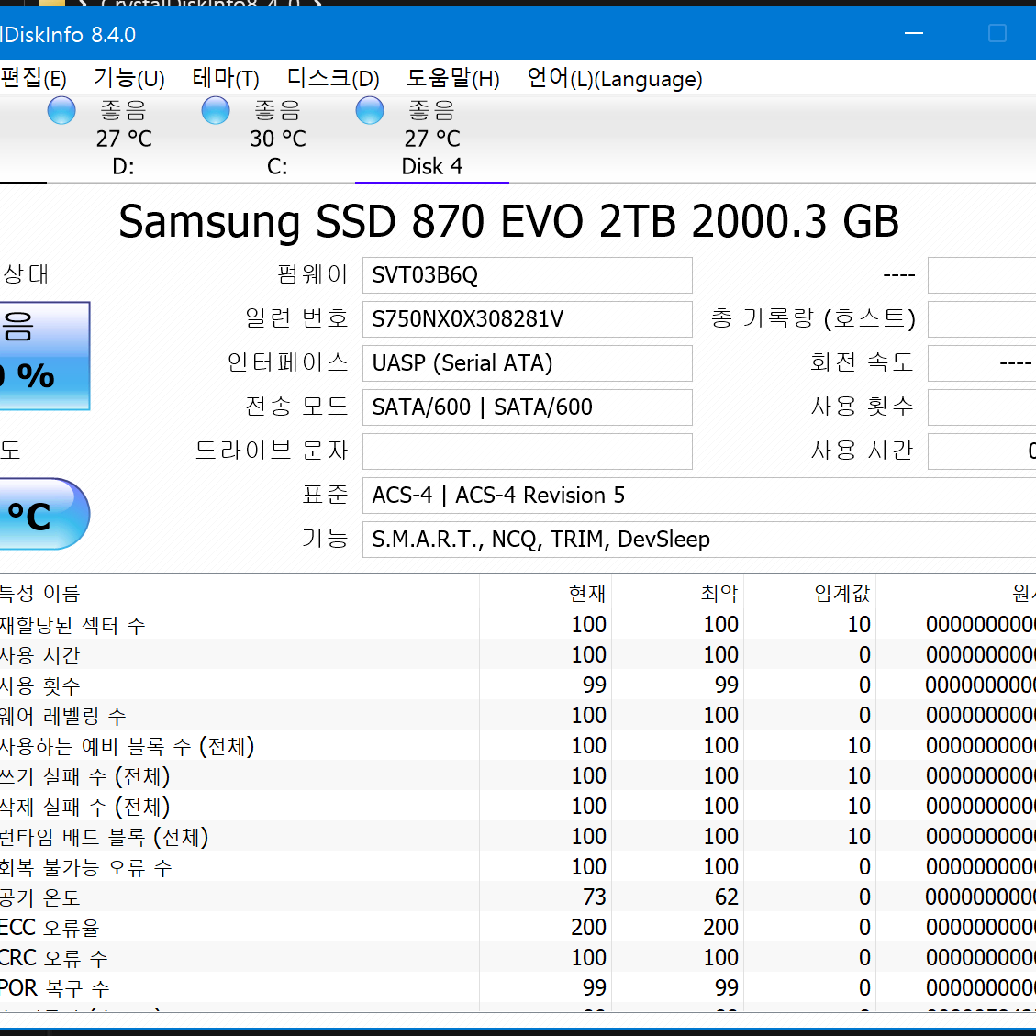The height and width of the screenshot is (1036, 1036).
Task: Click the blue status orb for D: drive
Action: pos(61,110)
